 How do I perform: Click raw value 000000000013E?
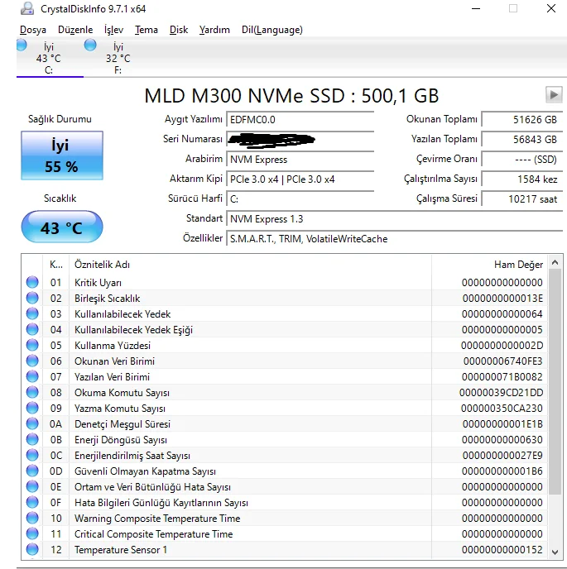(502, 299)
